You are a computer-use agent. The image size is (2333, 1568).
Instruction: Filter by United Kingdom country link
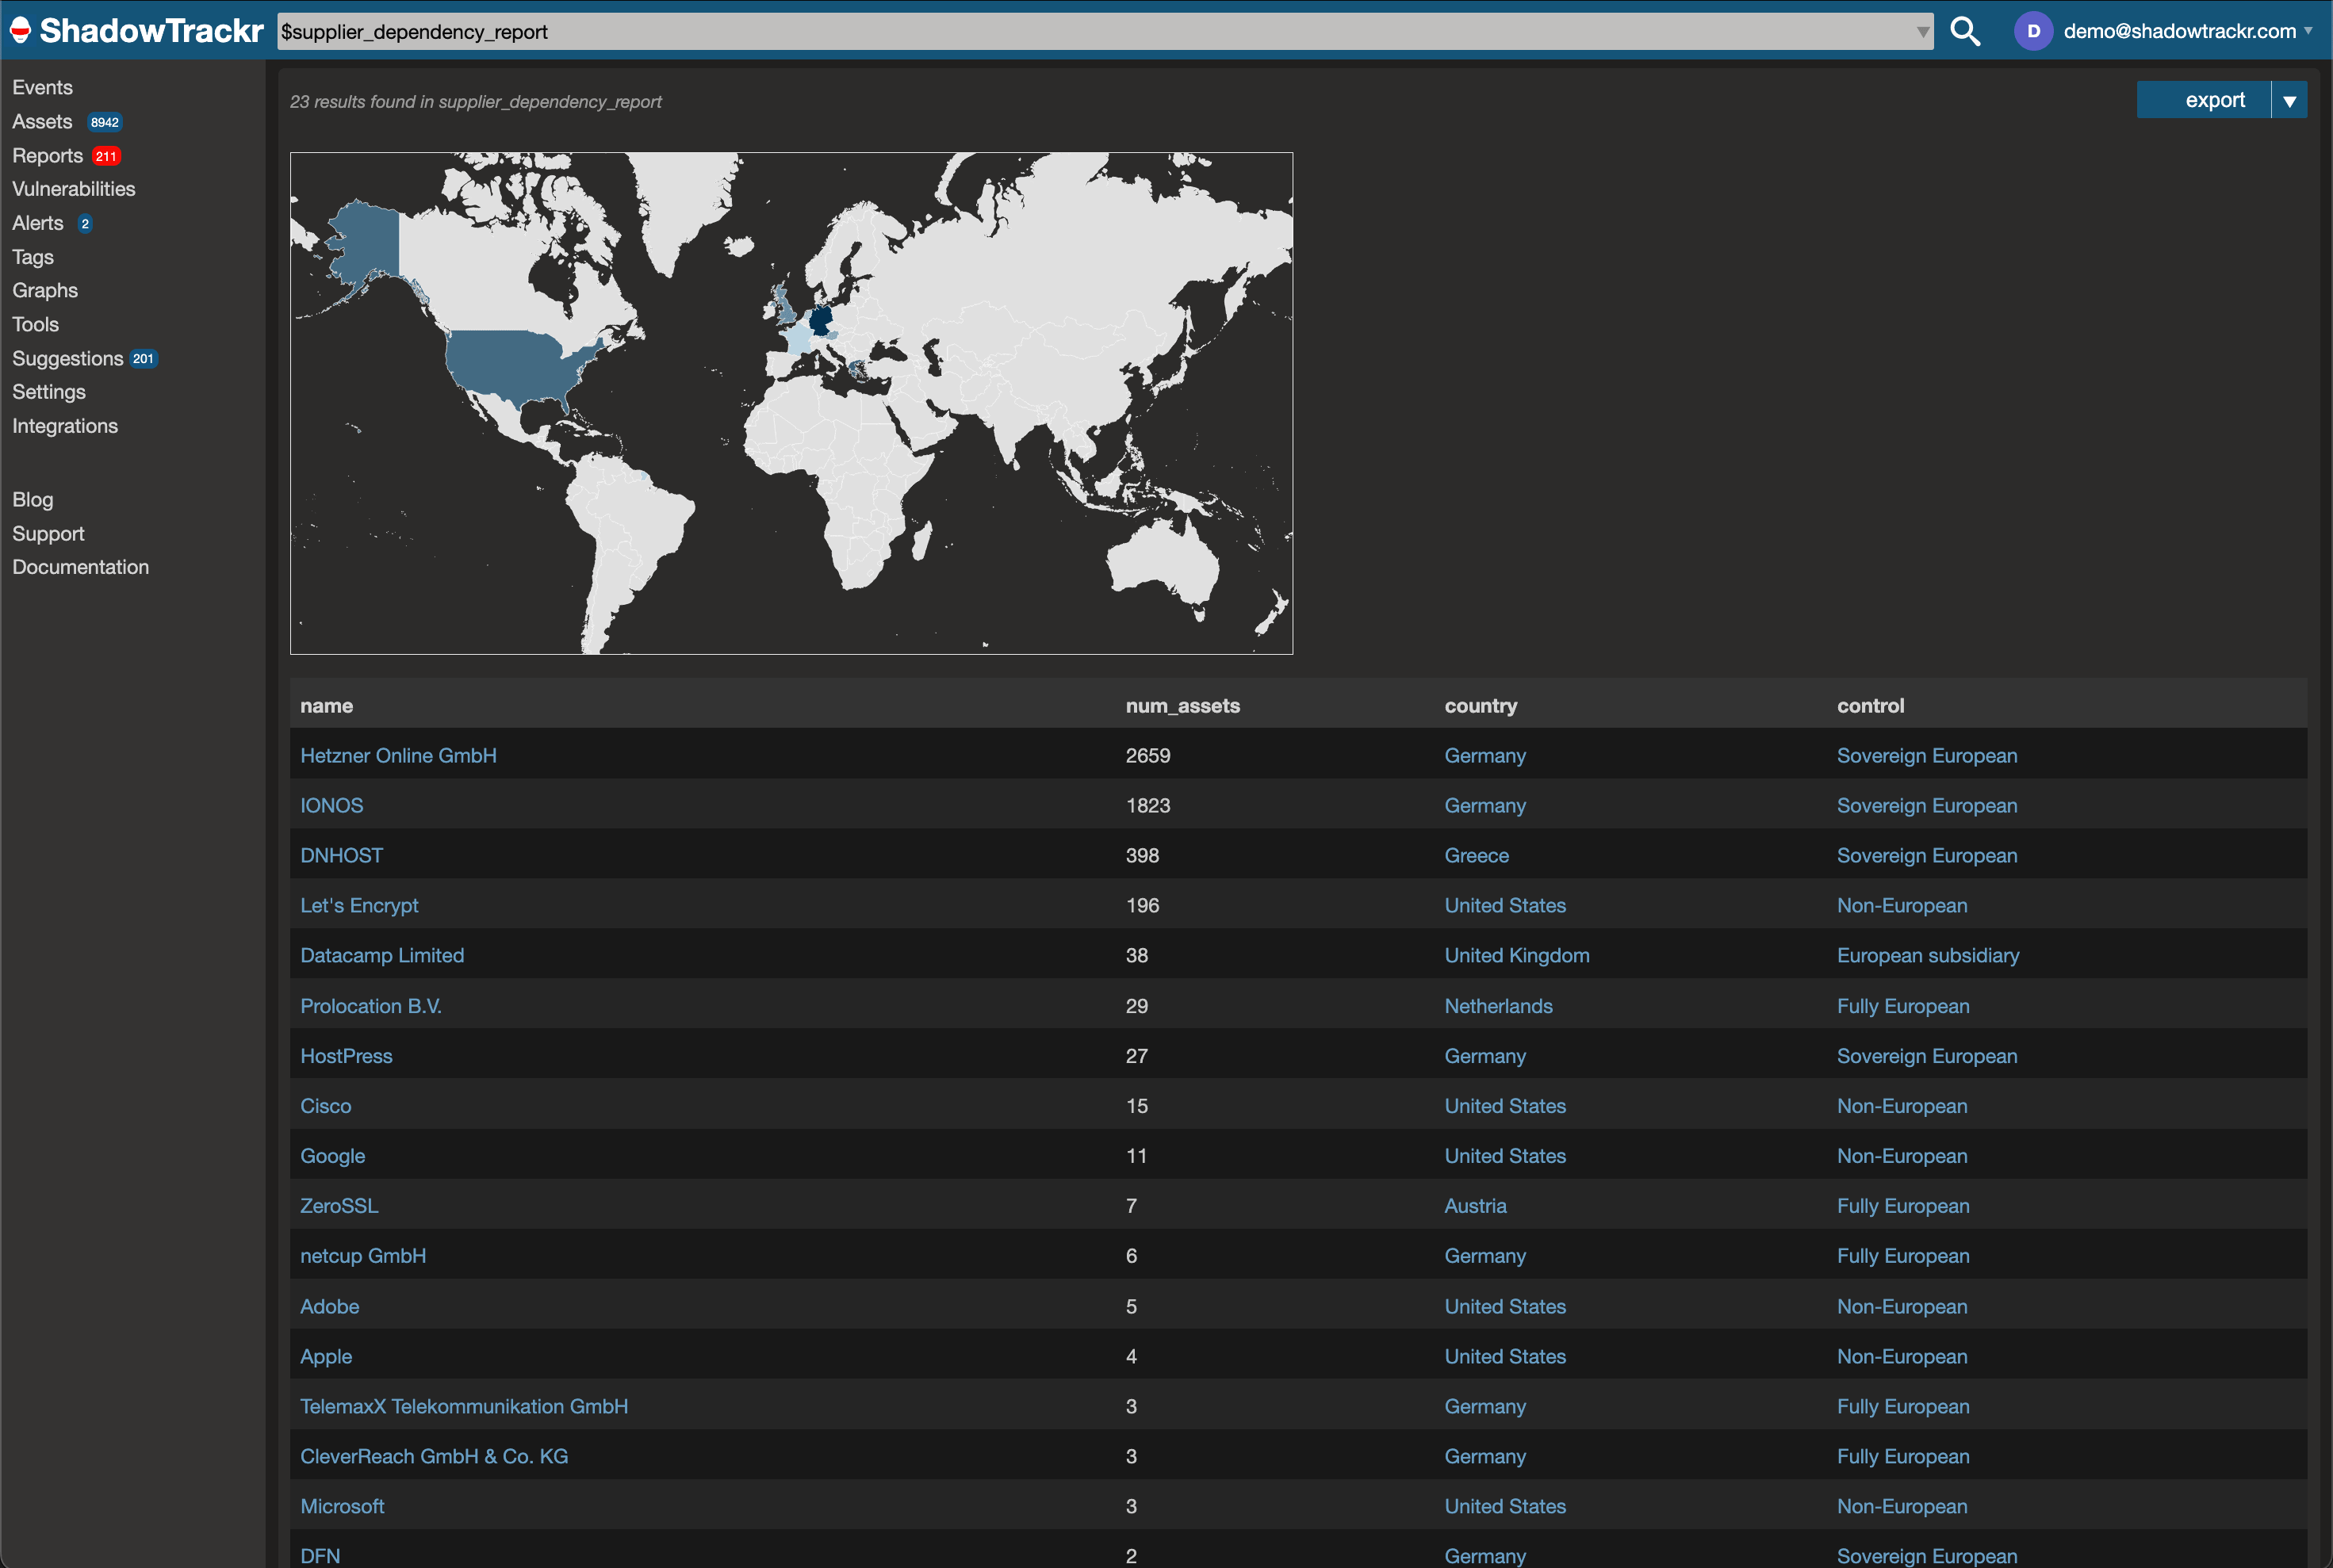click(x=1517, y=956)
